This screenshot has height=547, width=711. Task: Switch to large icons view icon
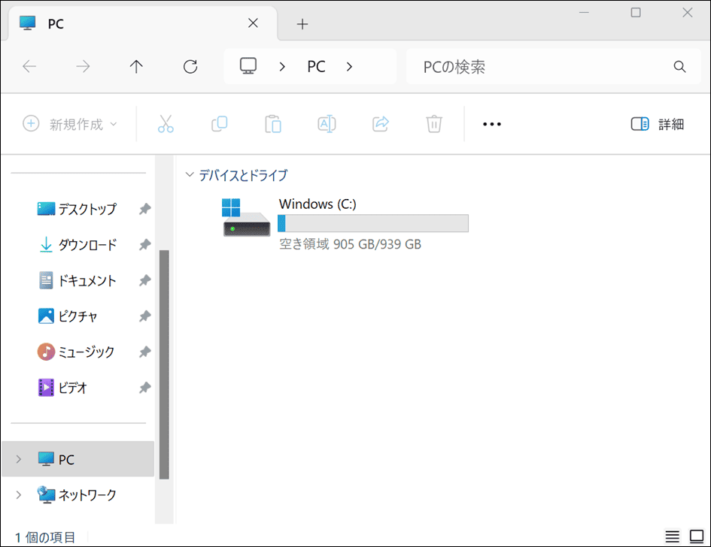(x=697, y=536)
